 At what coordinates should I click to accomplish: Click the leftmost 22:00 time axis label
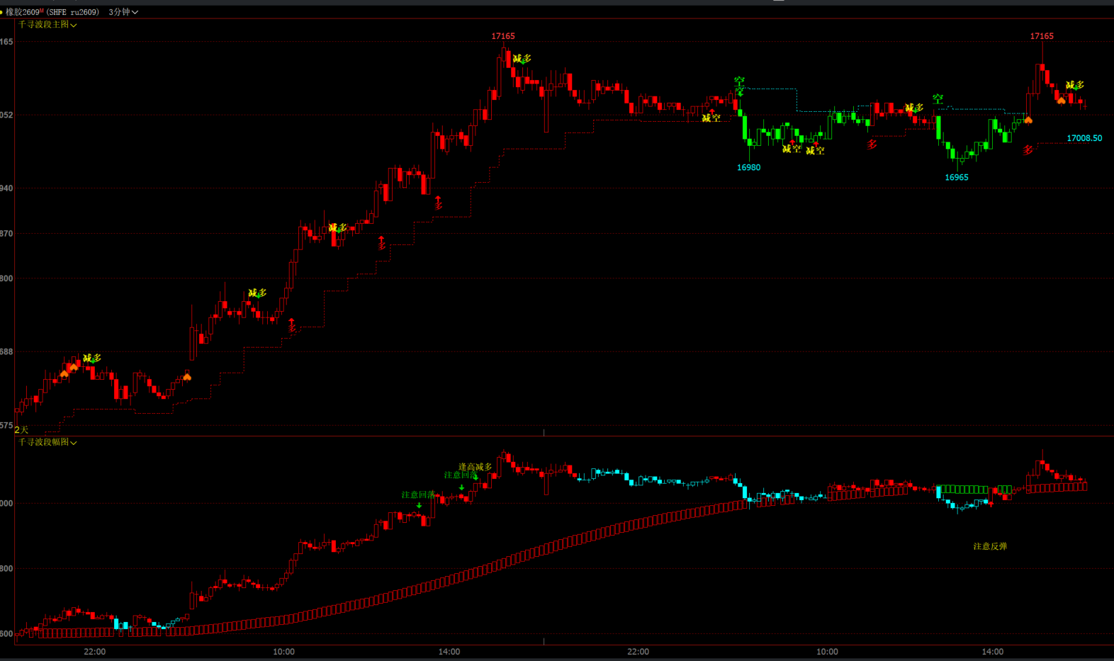point(94,652)
